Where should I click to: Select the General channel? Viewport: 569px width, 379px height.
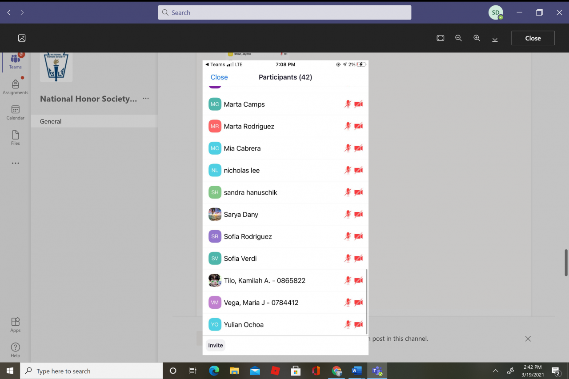51,121
